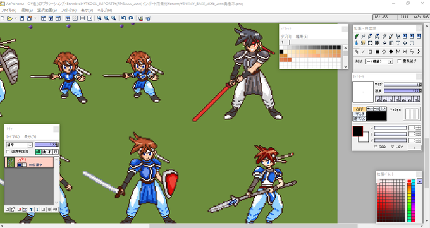Select the green brush tool in tool panel
This screenshot has width=430, height=228.
click(357, 36)
